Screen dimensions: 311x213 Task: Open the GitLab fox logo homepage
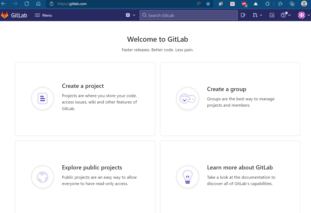click(5, 15)
